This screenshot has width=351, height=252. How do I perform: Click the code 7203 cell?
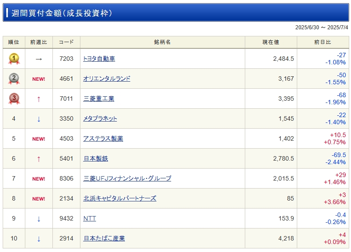[x=66, y=59]
